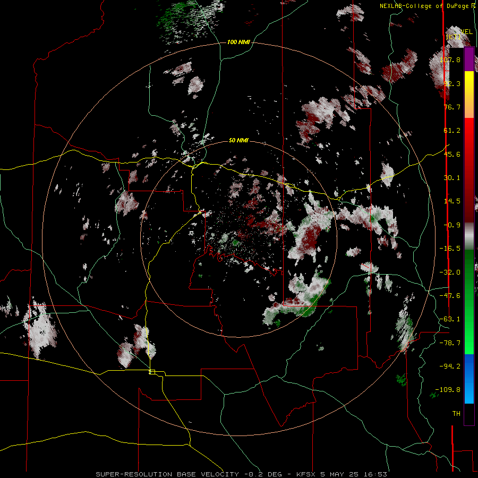
Task: Click the -109.8 velocity scale value
Action: pyautogui.click(x=448, y=390)
